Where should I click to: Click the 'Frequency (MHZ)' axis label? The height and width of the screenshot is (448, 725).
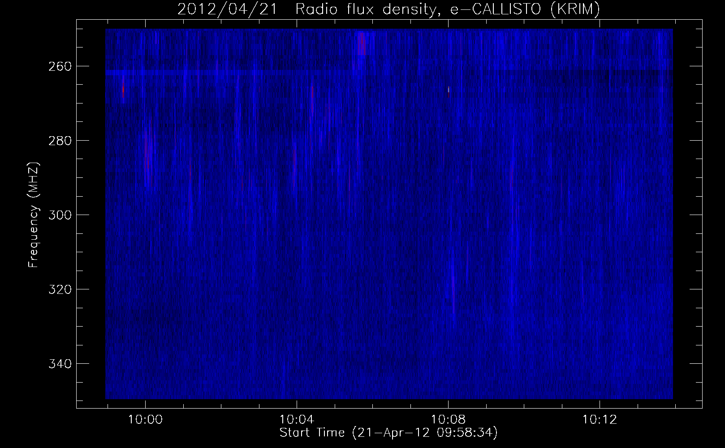(x=34, y=215)
